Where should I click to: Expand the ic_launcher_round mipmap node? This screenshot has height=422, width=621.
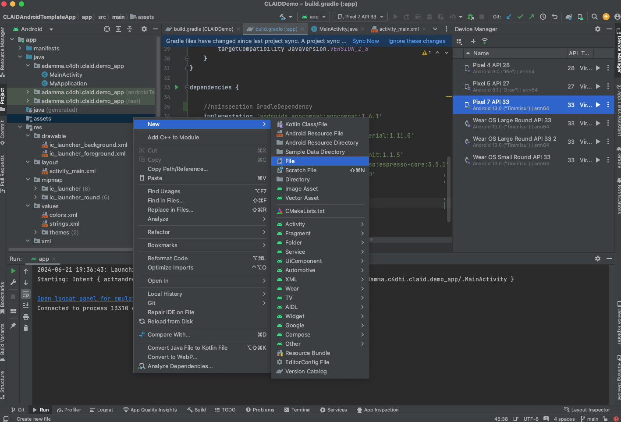click(x=35, y=197)
